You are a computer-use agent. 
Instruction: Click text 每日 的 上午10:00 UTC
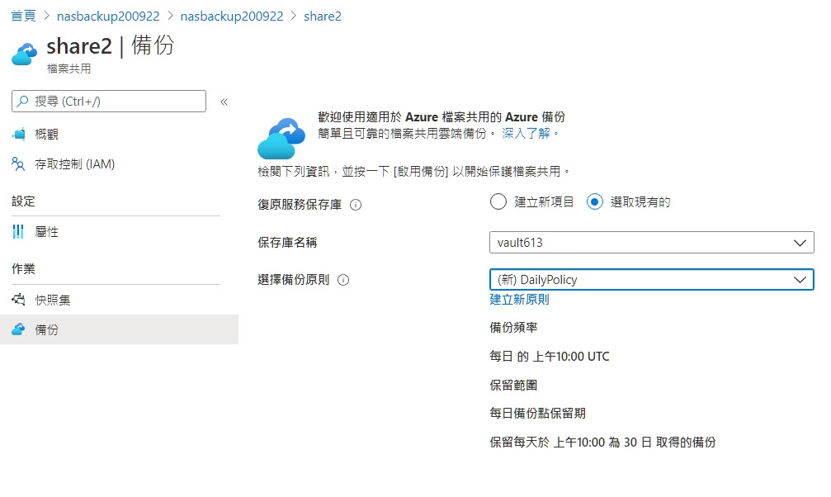[x=550, y=356]
